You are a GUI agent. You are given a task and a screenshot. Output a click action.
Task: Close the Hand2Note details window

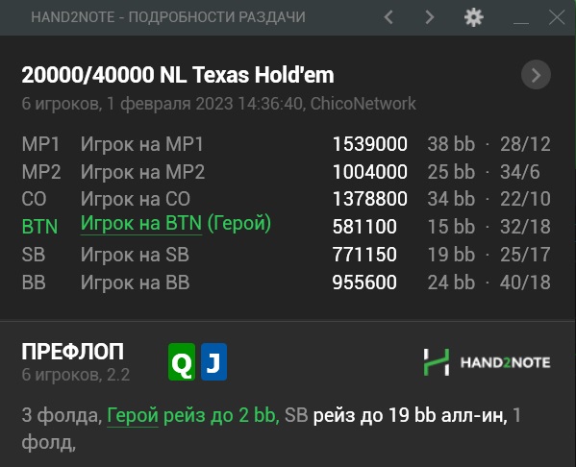557,17
